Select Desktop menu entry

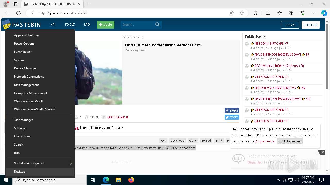[40, 172]
